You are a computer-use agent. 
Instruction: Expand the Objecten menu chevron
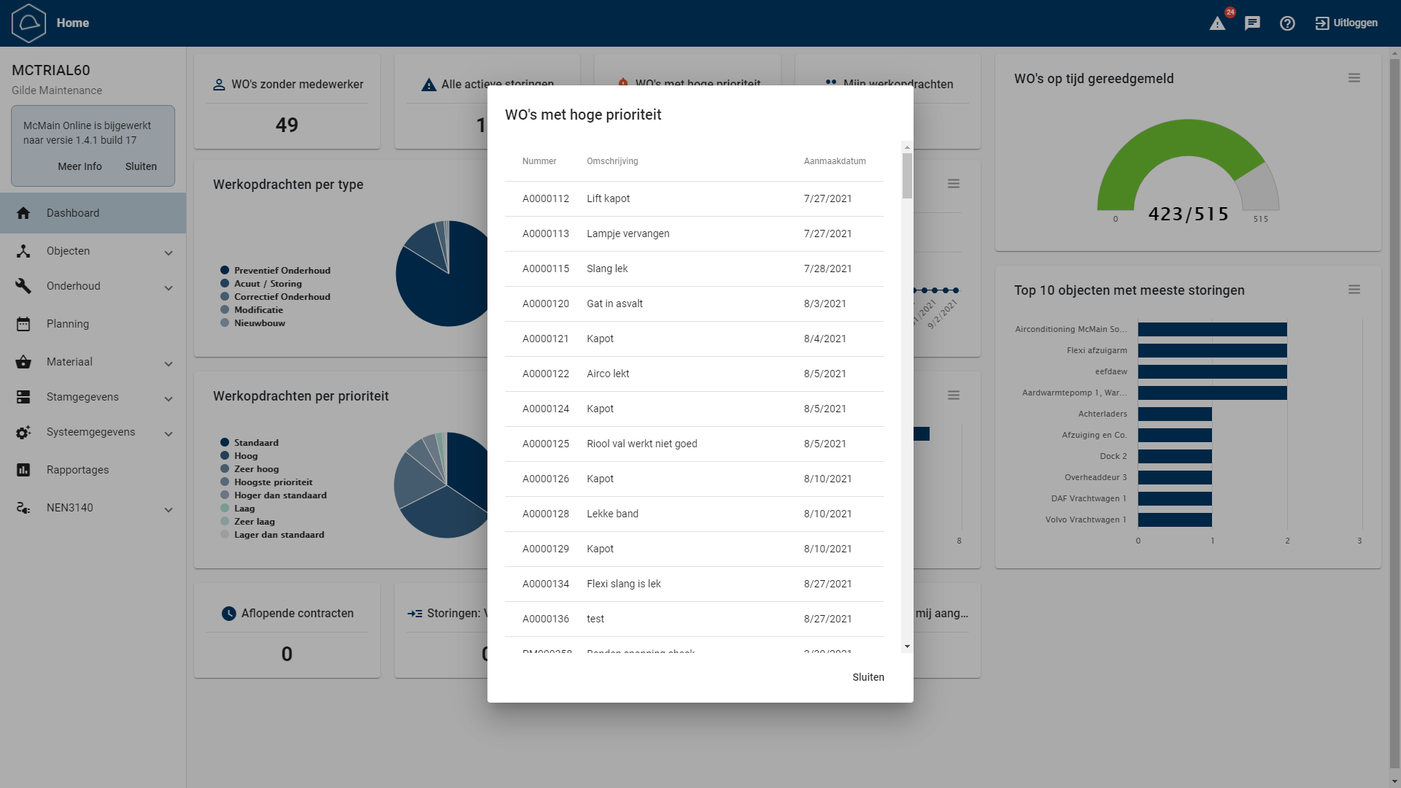[x=169, y=252]
